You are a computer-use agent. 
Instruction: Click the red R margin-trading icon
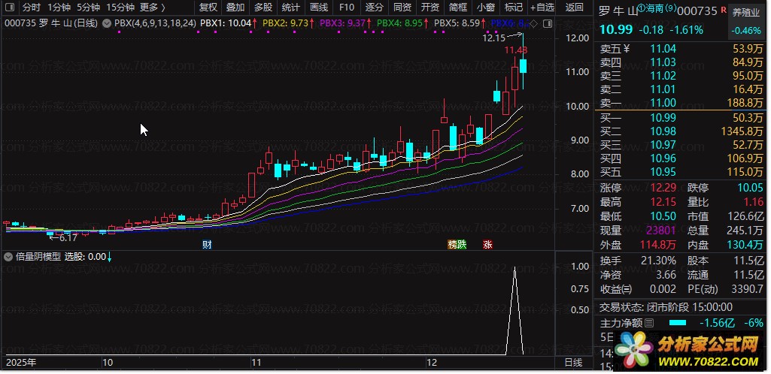(723, 9)
